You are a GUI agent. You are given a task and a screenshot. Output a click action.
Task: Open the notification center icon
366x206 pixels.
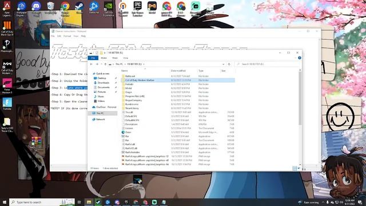click(x=360, y=202)
